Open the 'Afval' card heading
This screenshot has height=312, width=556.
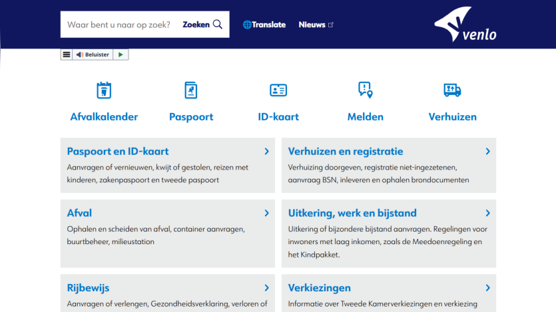point(79,213)
